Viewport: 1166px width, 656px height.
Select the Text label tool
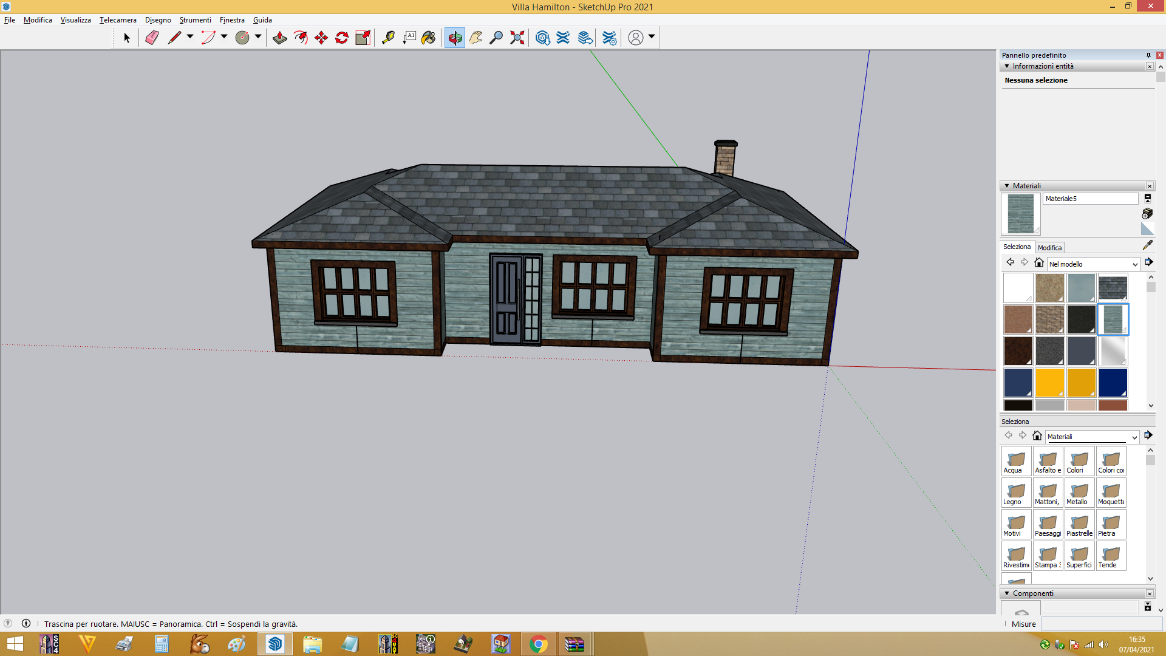[409, 38]
